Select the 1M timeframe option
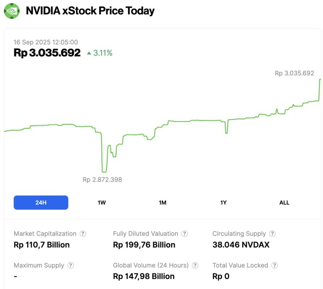 coord(163,203)
